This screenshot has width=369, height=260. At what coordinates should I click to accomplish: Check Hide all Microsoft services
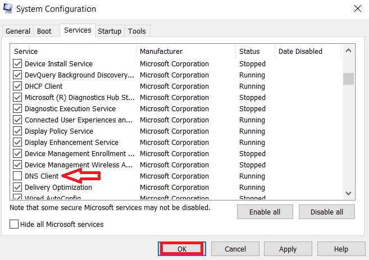click(x=14, y=224)
